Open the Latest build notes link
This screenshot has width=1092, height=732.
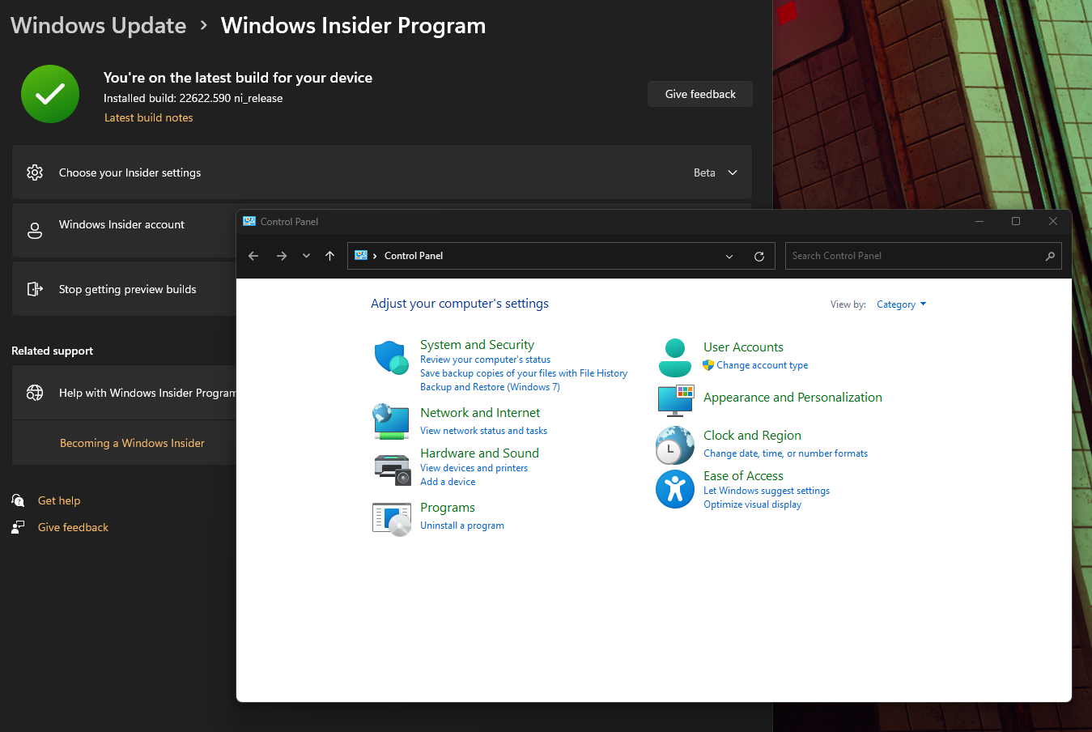pos(148,117)
